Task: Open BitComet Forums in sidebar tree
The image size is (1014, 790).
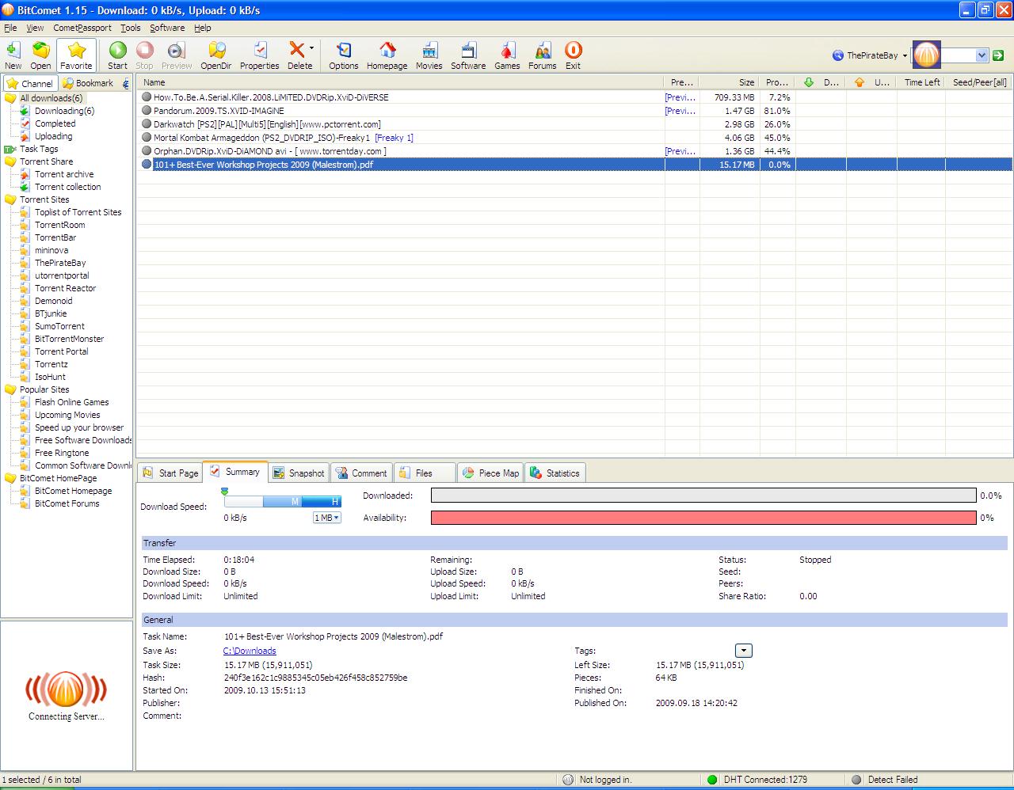Action: pyautogui.click(x=67, y=503)
